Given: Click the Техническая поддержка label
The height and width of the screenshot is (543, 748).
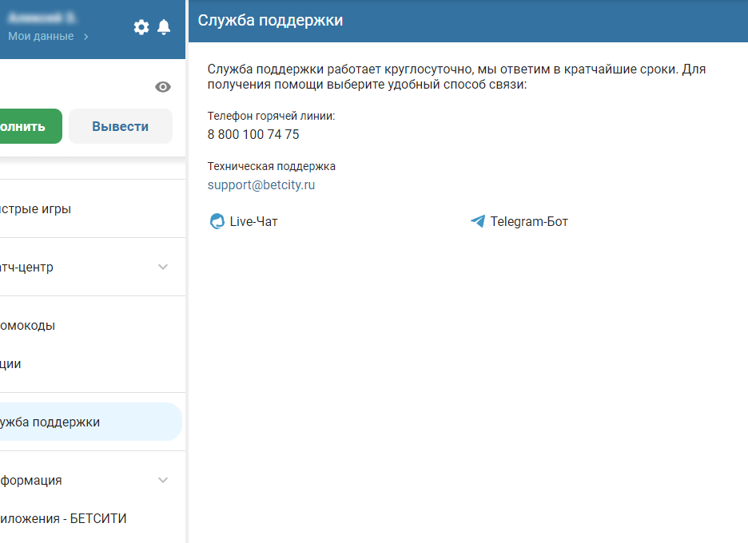Looking at the screenshot, I should tap(272, 166).
